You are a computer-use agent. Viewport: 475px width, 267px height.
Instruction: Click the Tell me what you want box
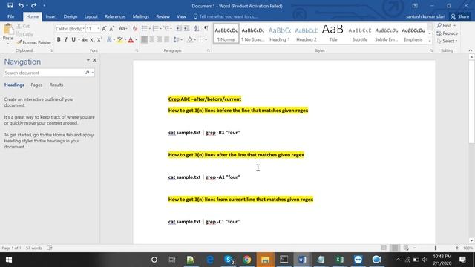click(226, 16)
